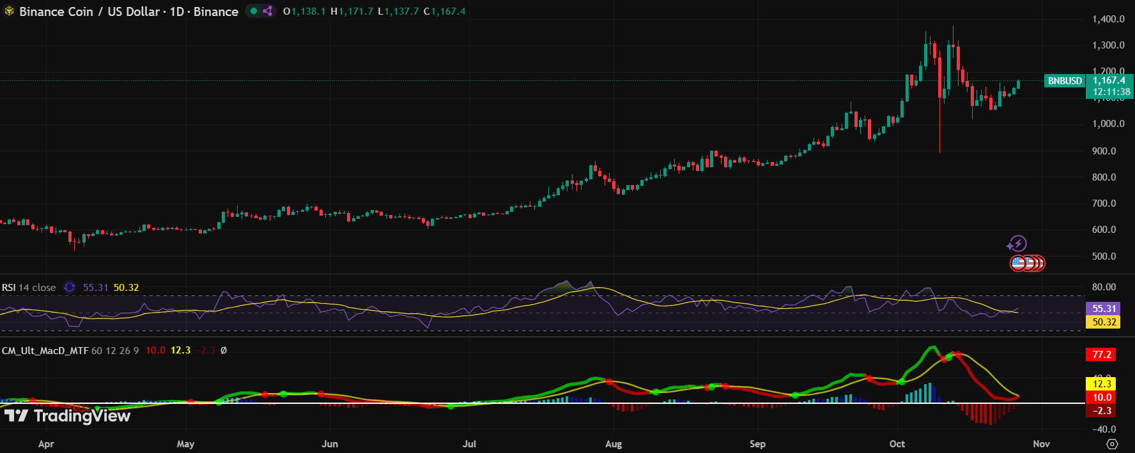Click the Jul label on time axis

(x=469, y=444)
